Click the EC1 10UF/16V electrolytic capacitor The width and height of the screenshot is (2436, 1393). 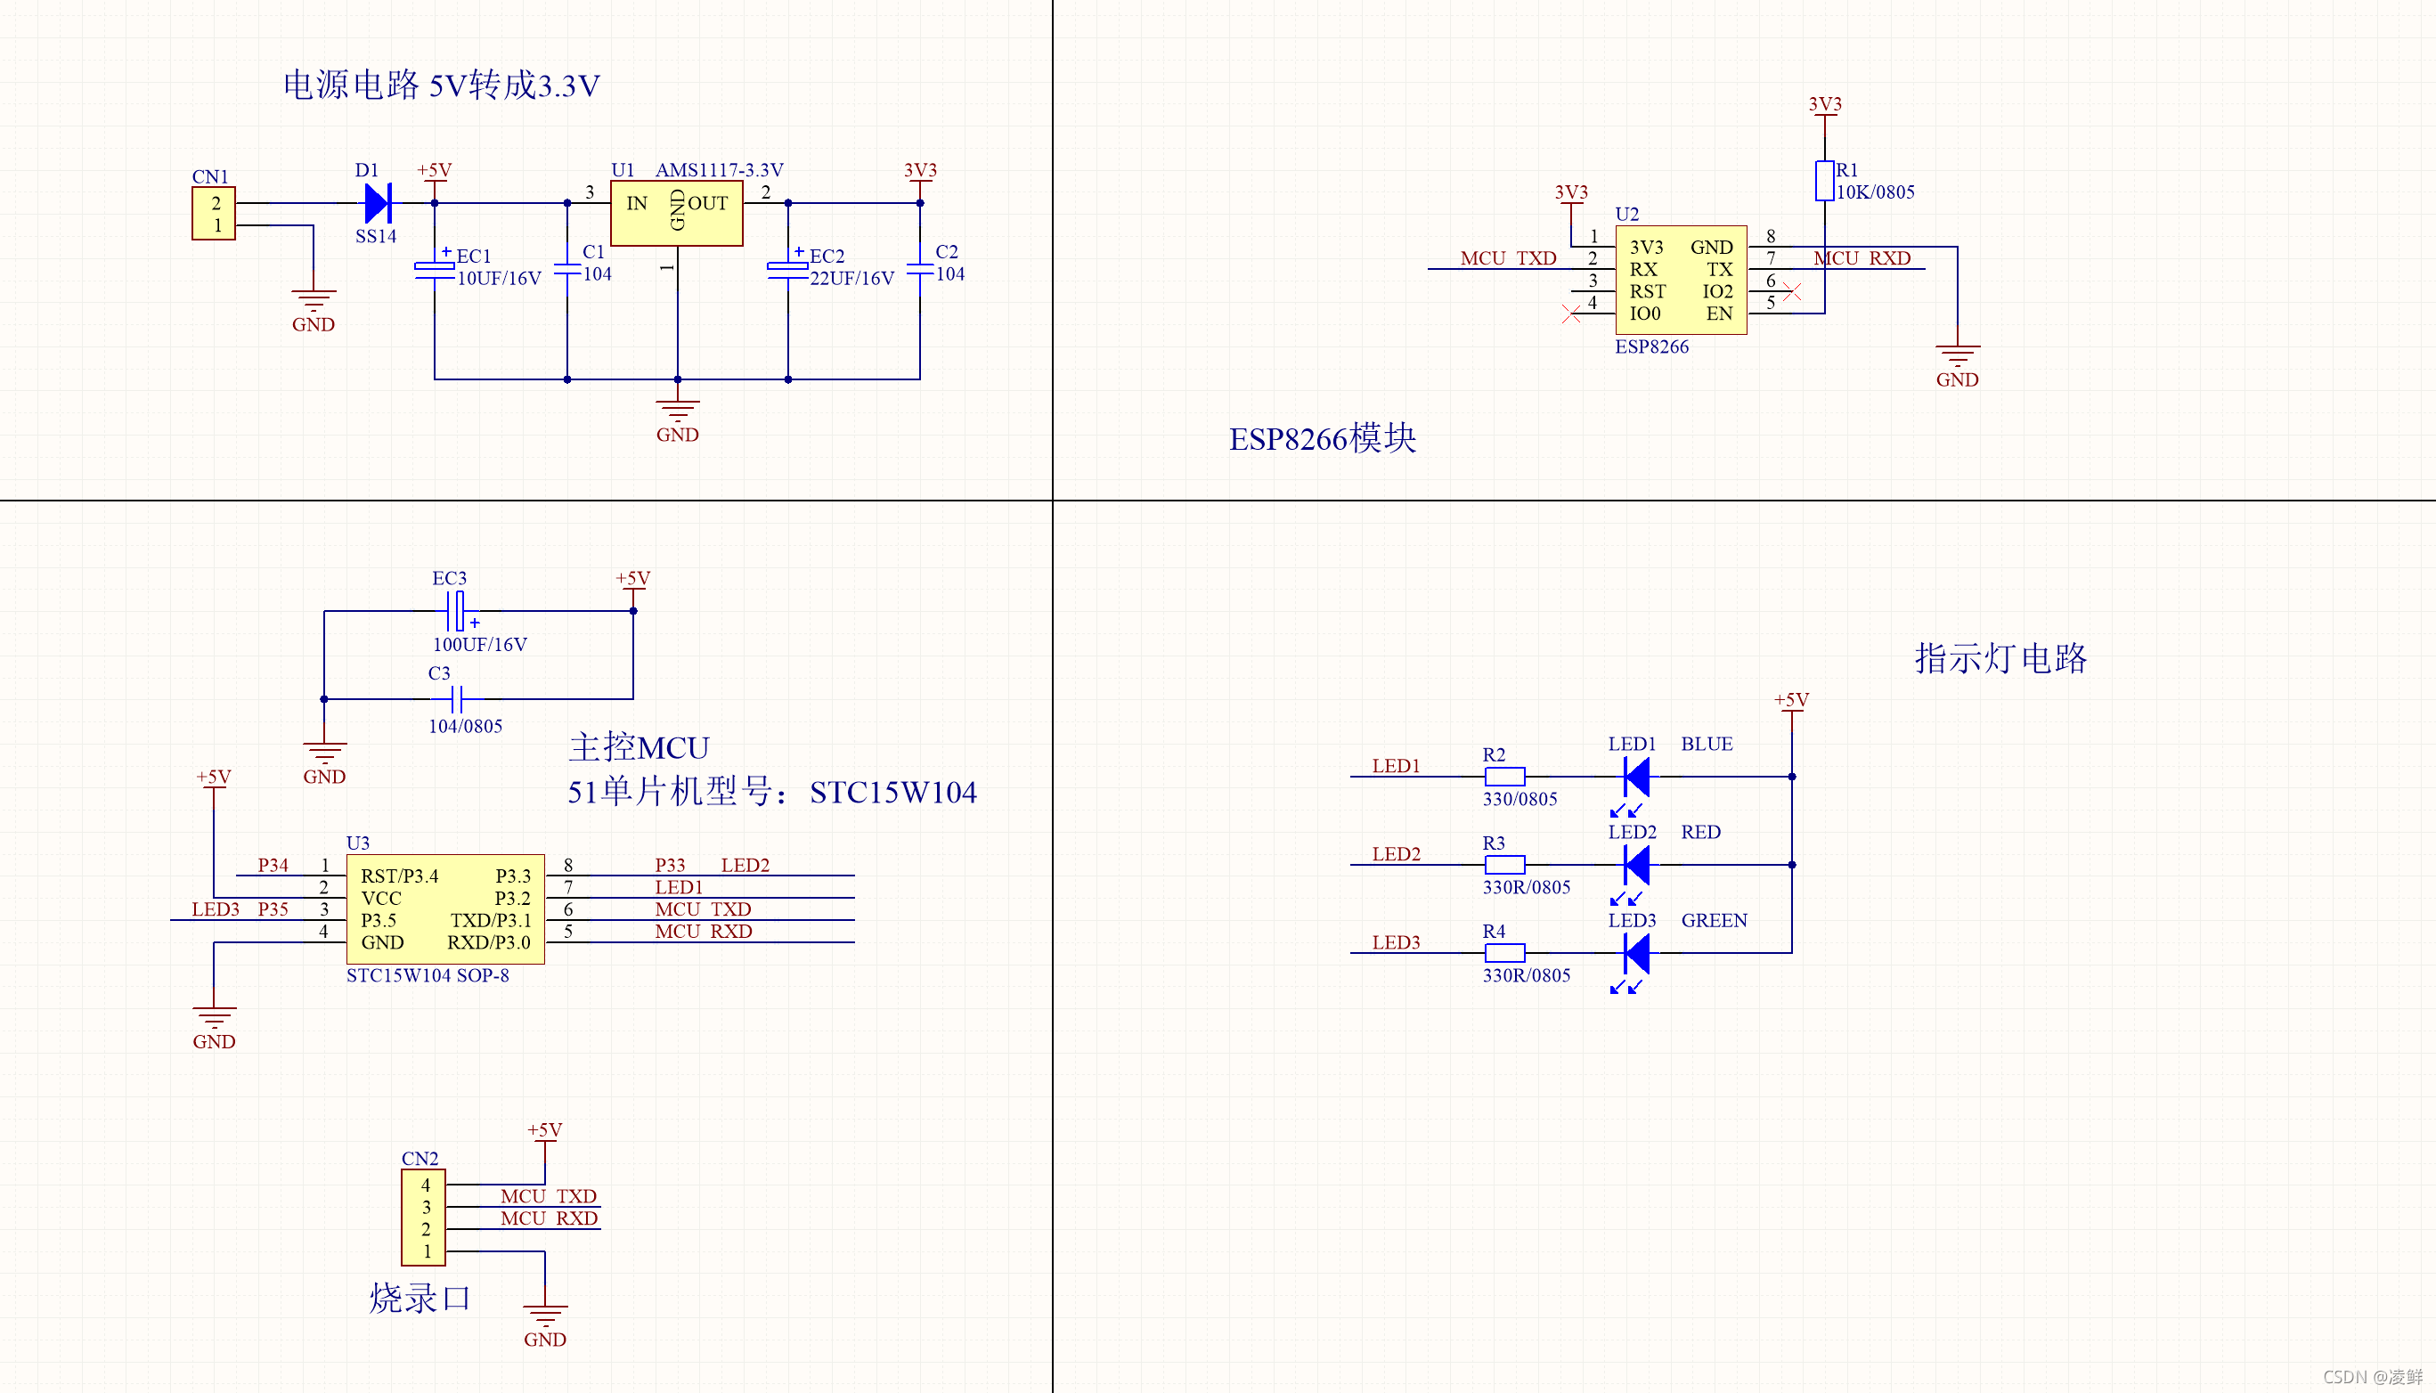[435, 270]
